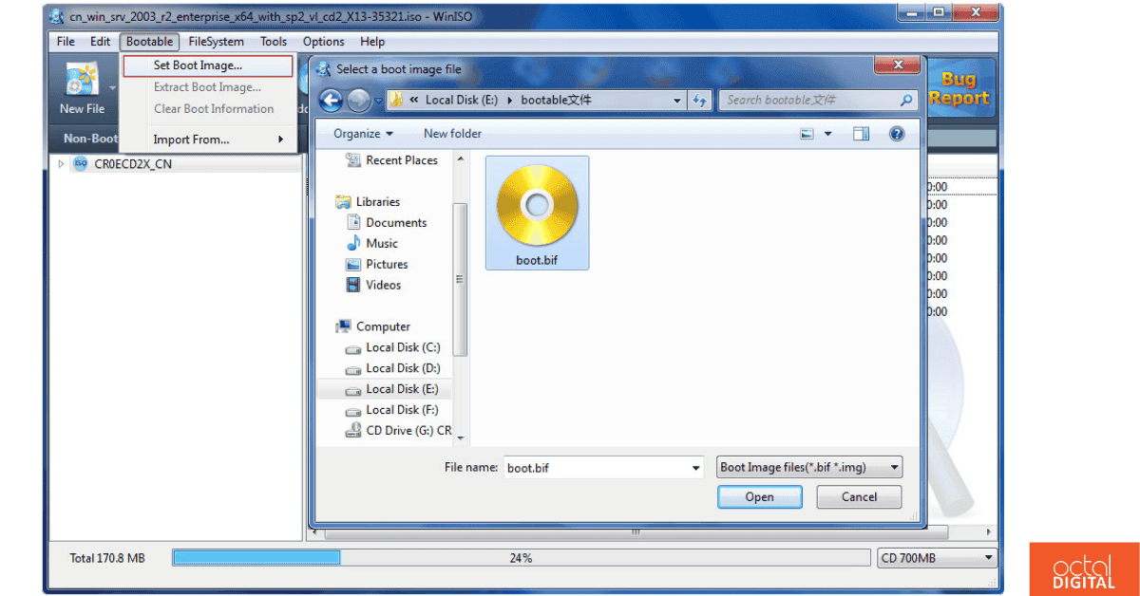Open the Bug Report icon

click(x=959, y=86)
